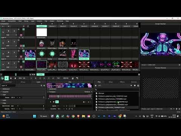181x136 pixels.
Task: Click the clip transport pause button
Action: 54,102
